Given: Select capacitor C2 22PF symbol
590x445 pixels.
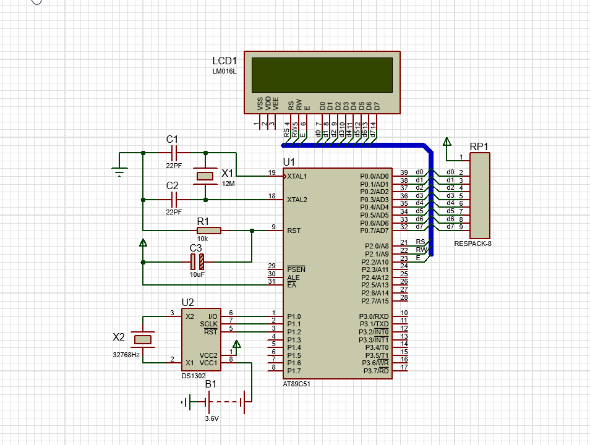Looking at the screenshot, I should click(x=174, y=200).
